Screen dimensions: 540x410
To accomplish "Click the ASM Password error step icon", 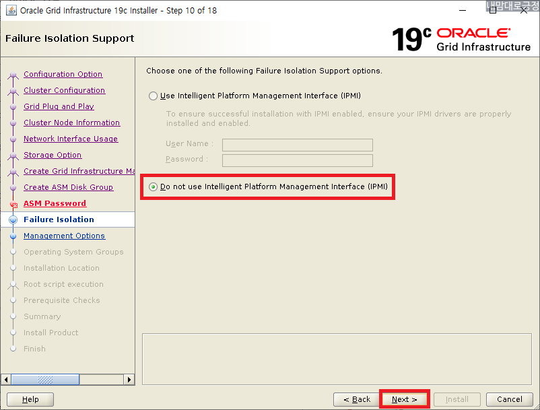I will pos(13,205).
